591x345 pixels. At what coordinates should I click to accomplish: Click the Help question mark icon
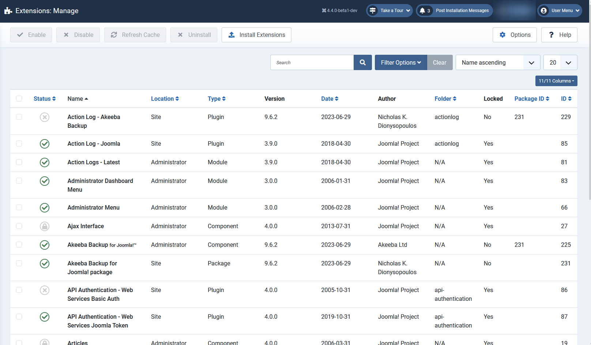pos(551,35)
